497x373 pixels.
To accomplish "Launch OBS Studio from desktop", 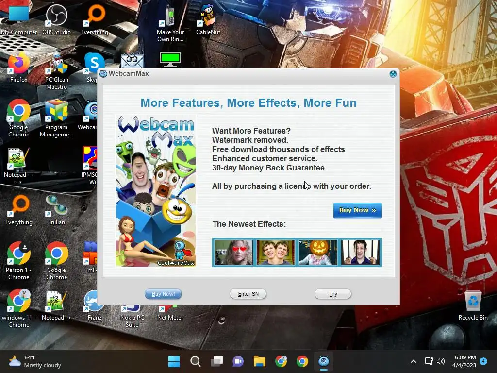I will point(56,19).
